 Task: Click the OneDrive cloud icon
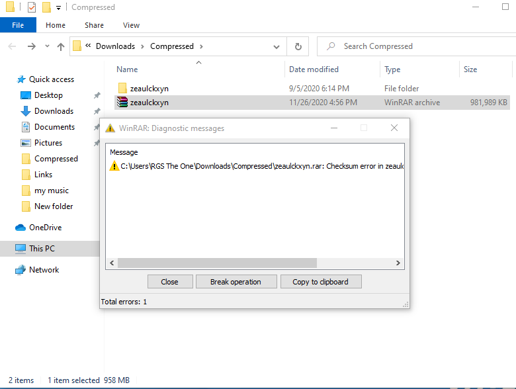point(21,228)
